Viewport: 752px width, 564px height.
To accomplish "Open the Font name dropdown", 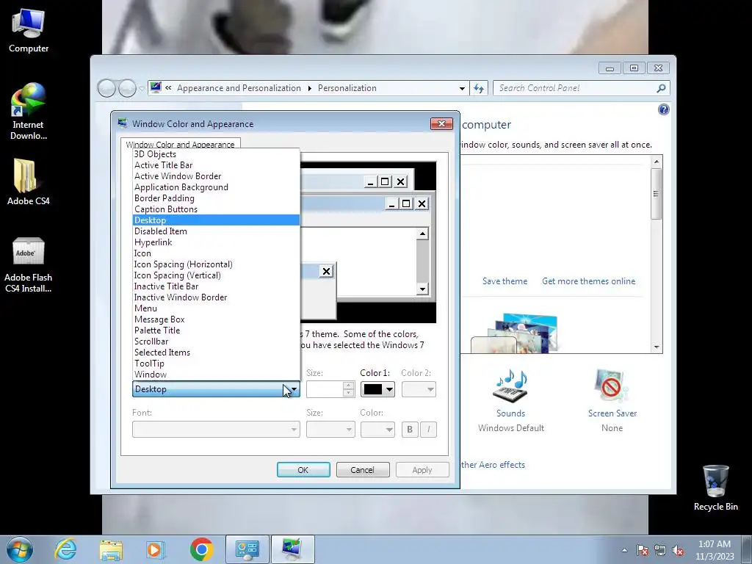I will click(x=216, y=429).
